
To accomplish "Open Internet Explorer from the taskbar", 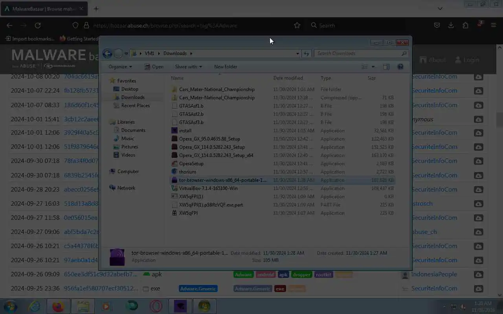I will 34,306.
